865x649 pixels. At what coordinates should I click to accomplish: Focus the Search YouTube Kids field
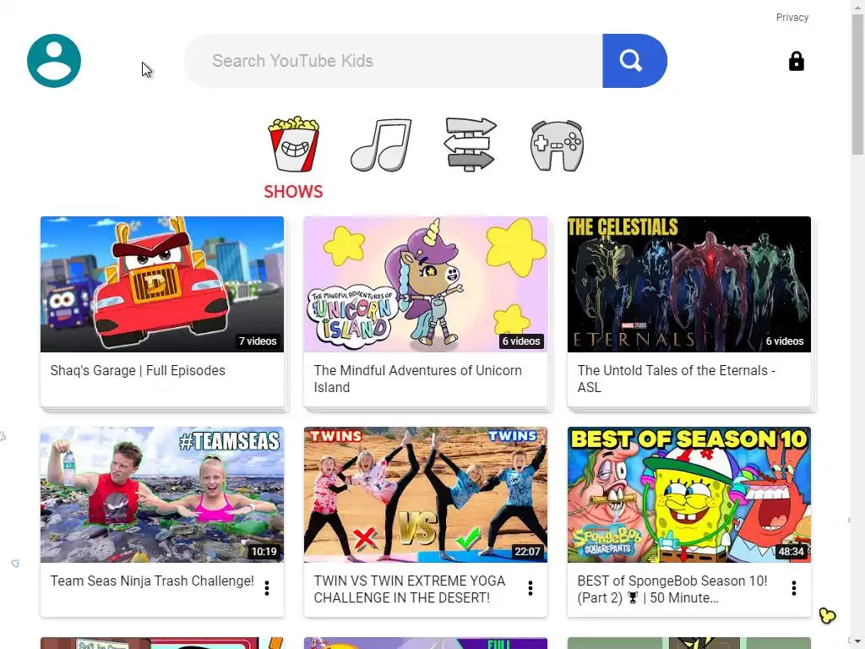coord(394,61)
